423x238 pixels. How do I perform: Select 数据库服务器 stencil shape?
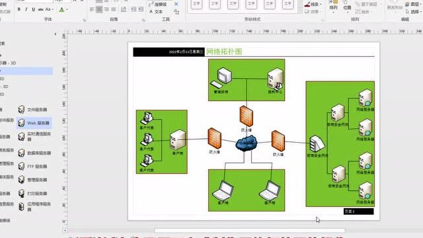[34, 153]
